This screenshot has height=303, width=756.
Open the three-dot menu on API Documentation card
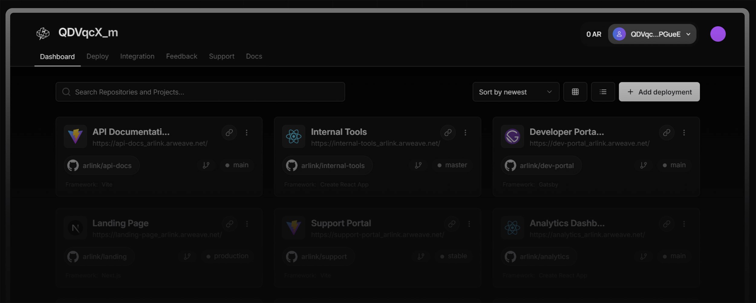click(246, 133)
